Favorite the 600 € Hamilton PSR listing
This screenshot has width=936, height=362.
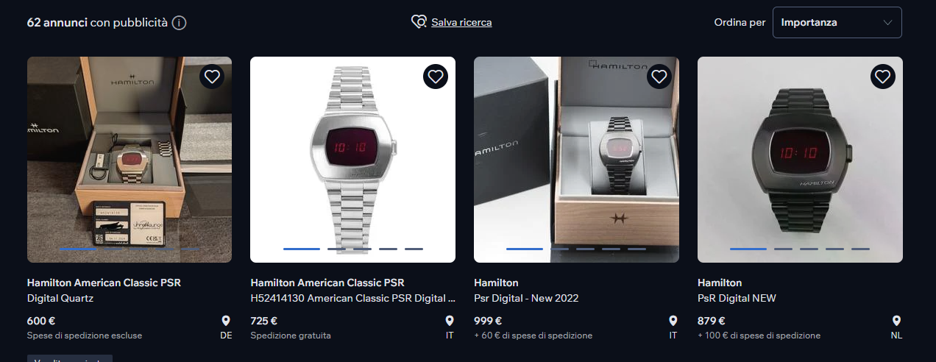pos(212,77)
